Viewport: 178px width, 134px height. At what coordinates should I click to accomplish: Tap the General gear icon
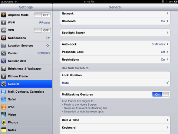tap(4, 84)
